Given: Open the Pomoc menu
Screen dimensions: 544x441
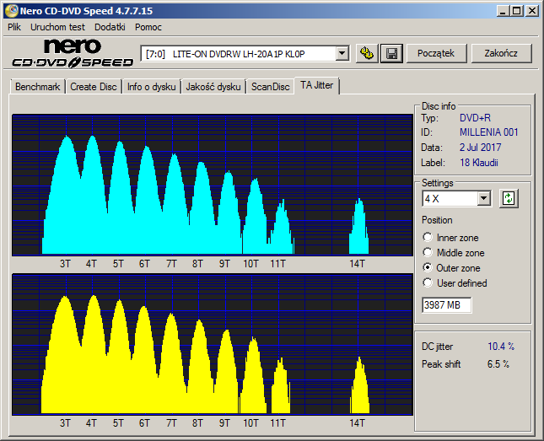Looking at the screenshot, I should click(x=148, y=27).
